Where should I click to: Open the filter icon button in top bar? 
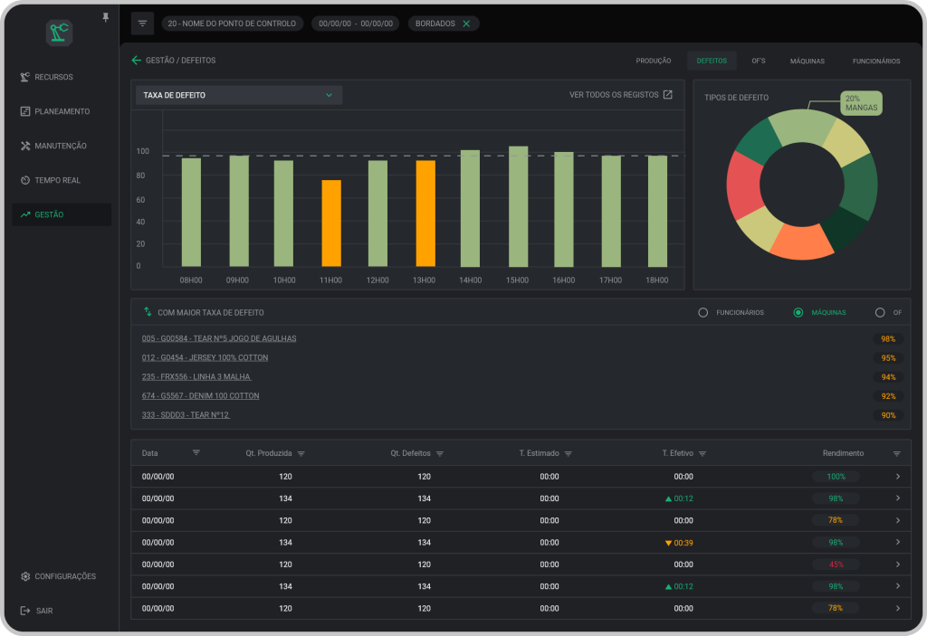click(x=142, y=23)
